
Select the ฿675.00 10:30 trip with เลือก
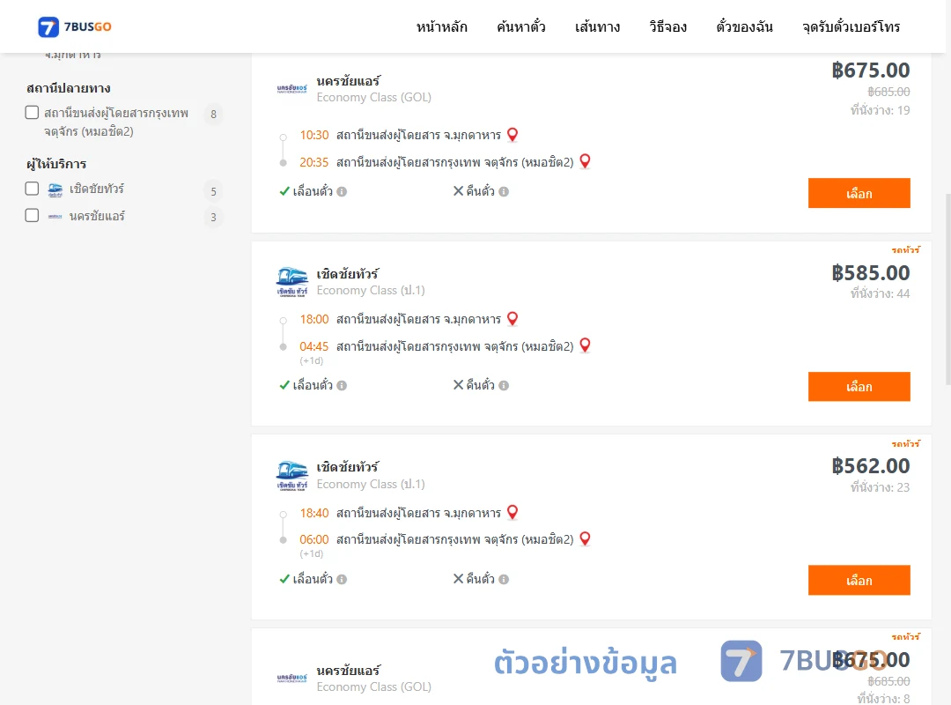click(x=859, y=193)
